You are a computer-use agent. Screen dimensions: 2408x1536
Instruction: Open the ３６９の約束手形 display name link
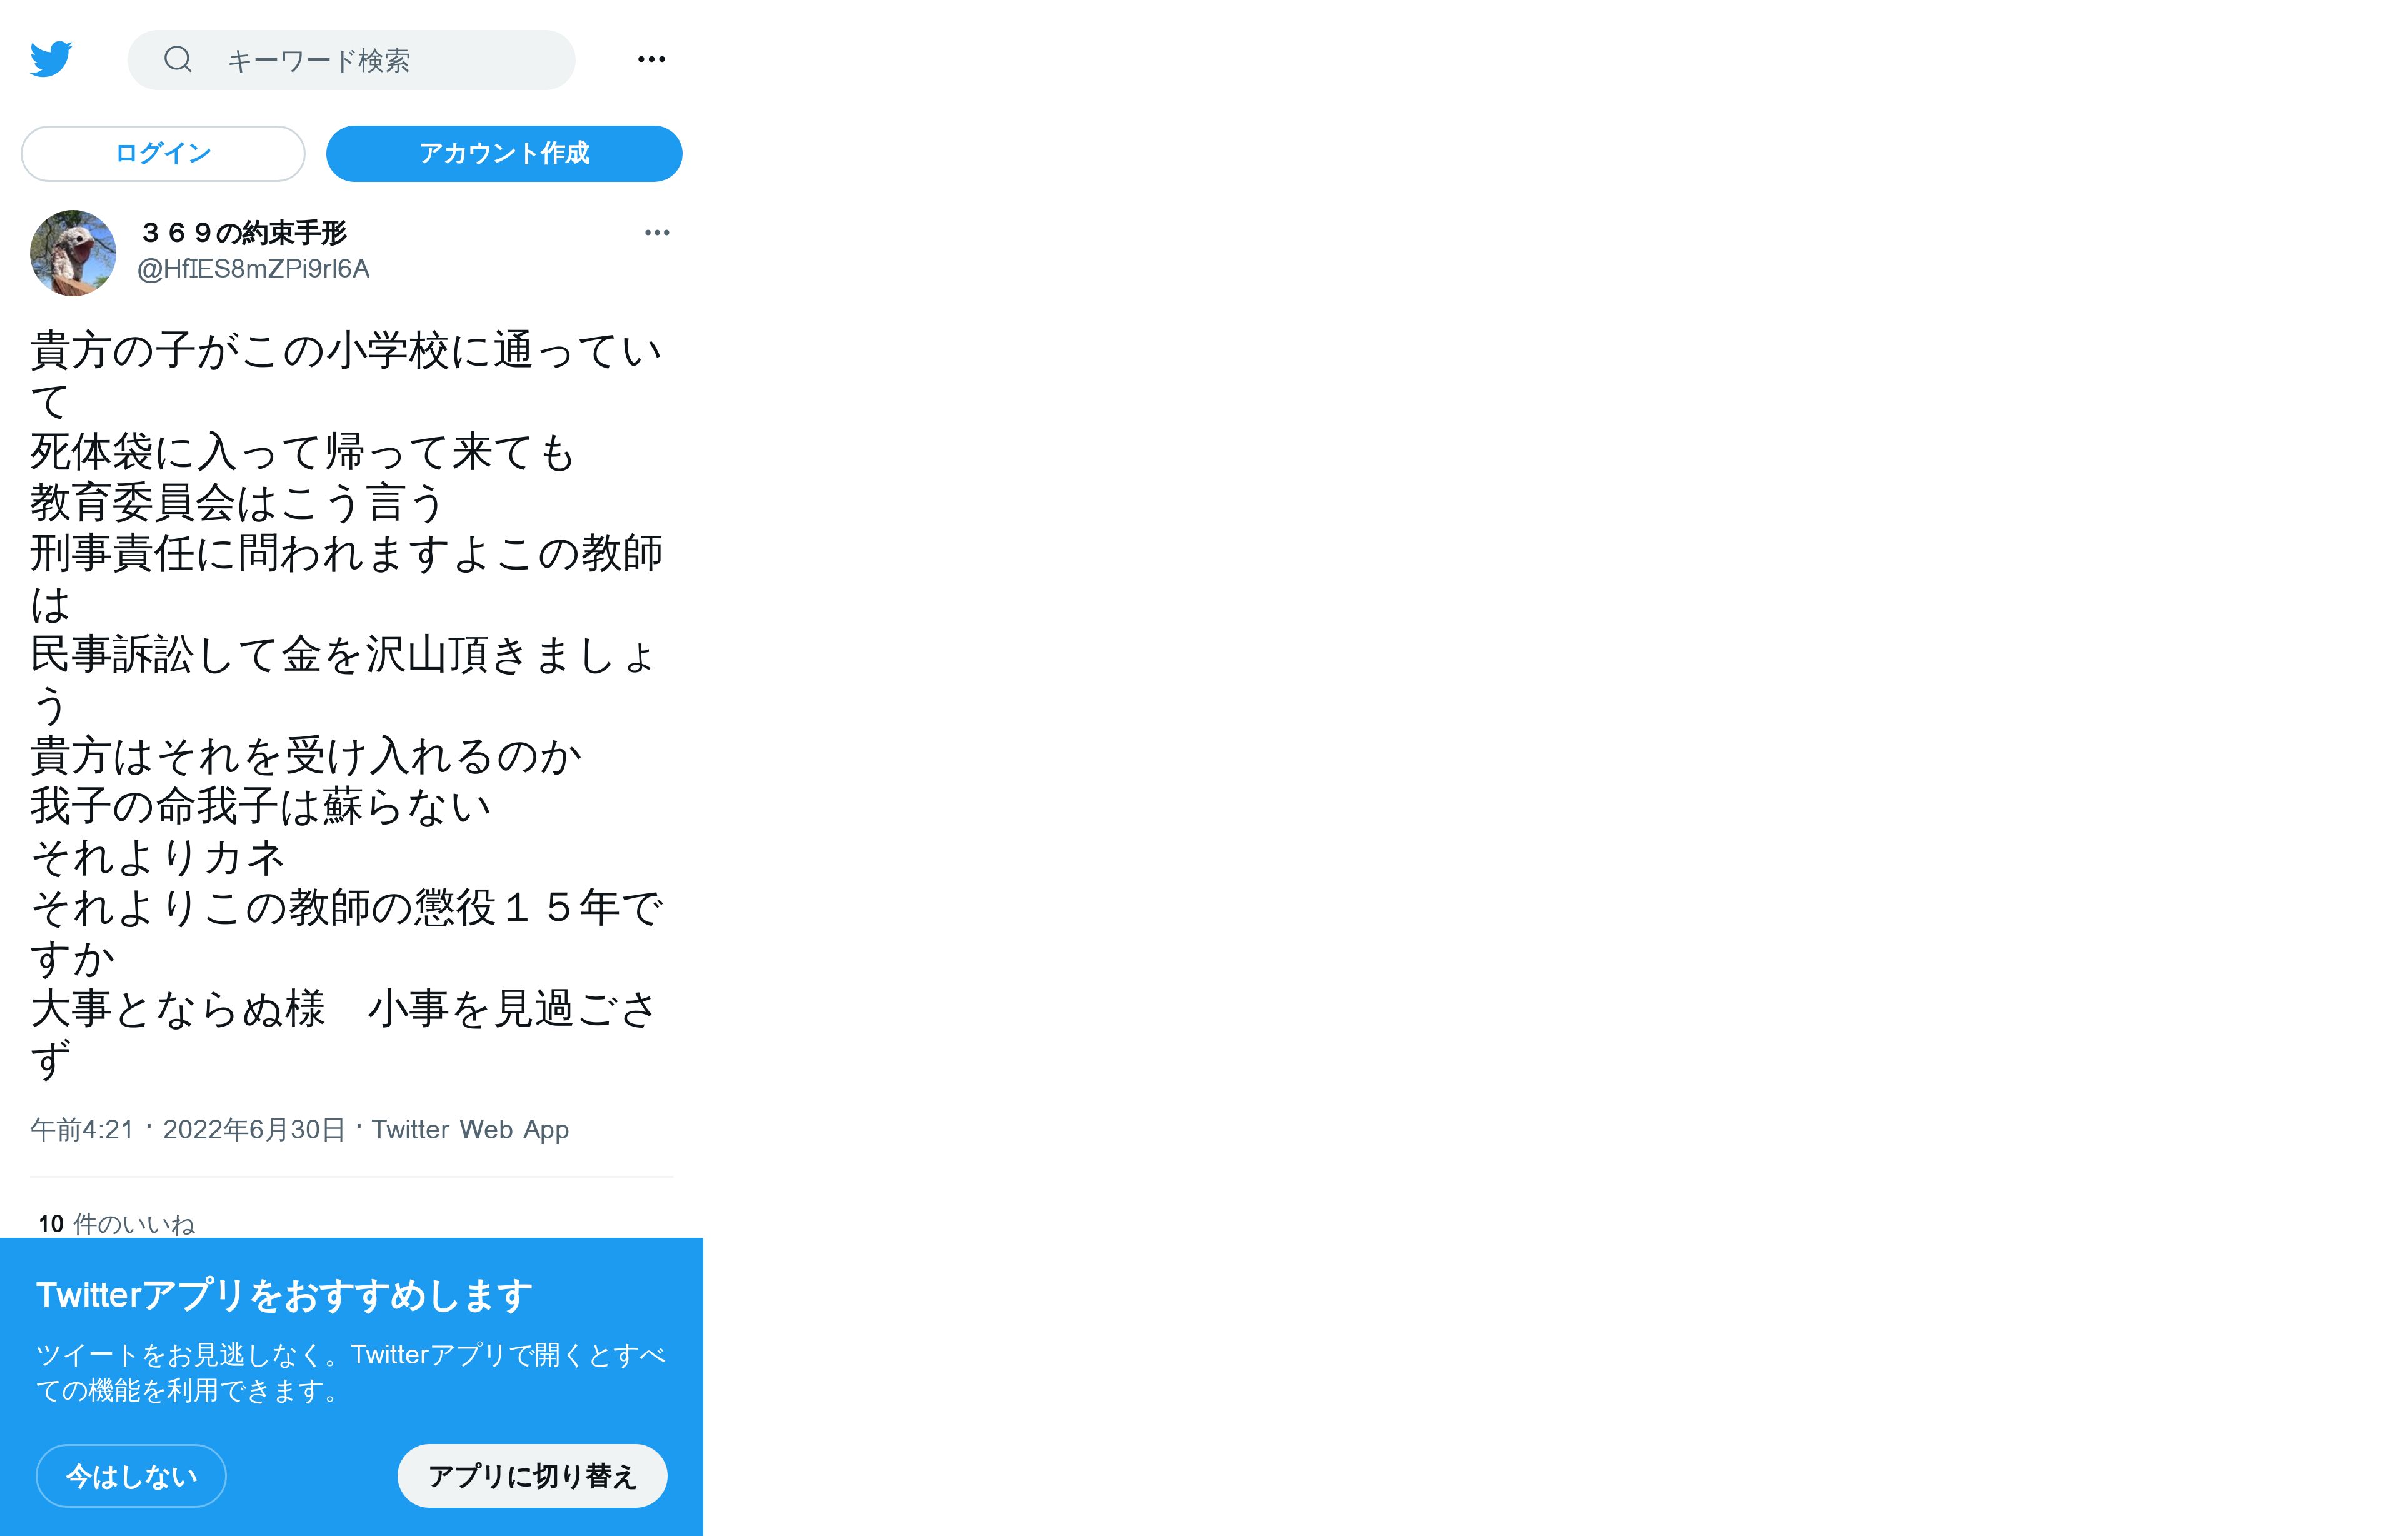(243, 232)
